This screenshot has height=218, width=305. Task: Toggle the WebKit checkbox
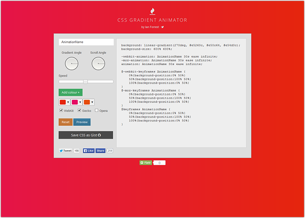tap(61, 110)
